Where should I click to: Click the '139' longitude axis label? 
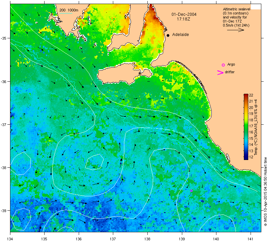(x=182, y=239)
